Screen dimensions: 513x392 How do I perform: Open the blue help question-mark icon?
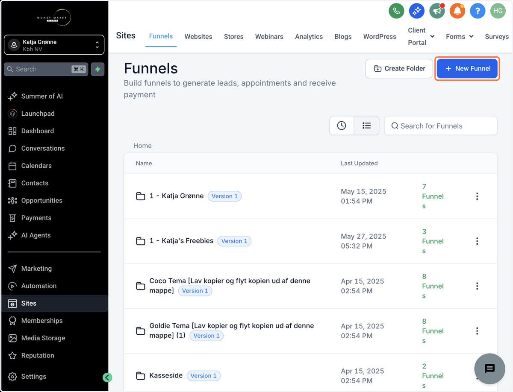click(478, 11)
